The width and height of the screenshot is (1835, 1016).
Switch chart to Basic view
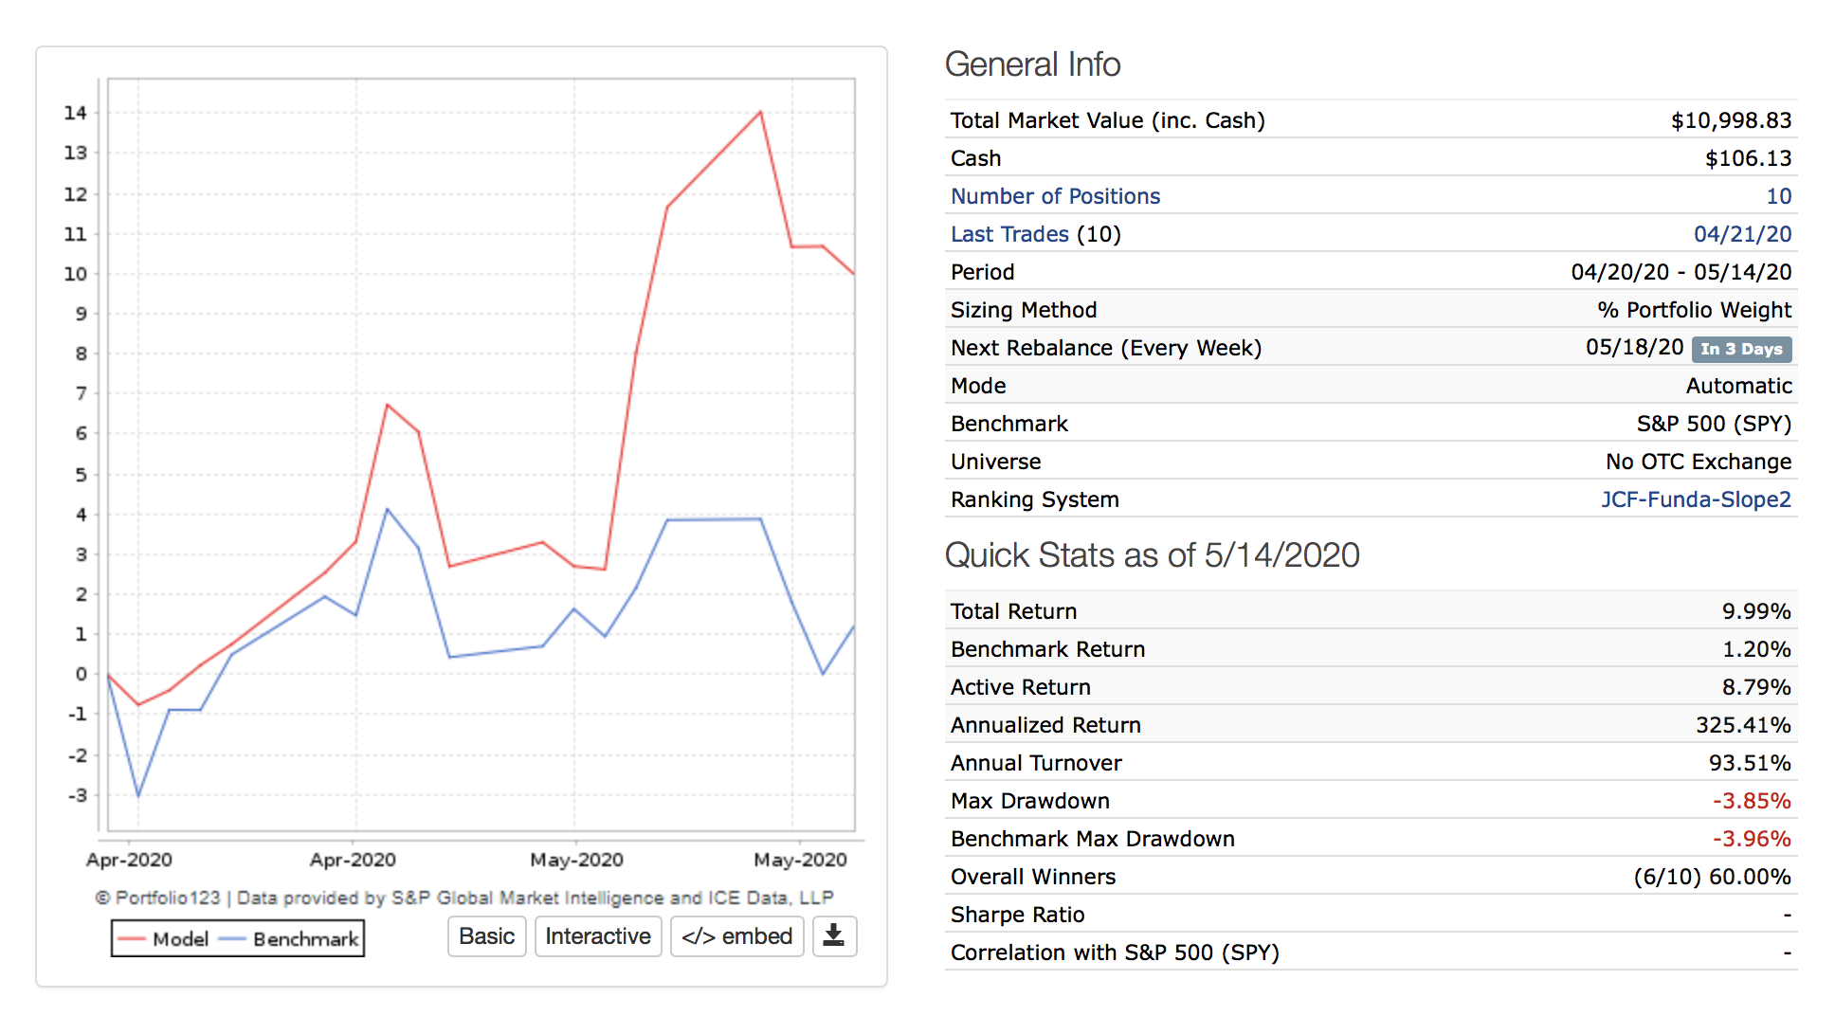[x=486, y=936]
